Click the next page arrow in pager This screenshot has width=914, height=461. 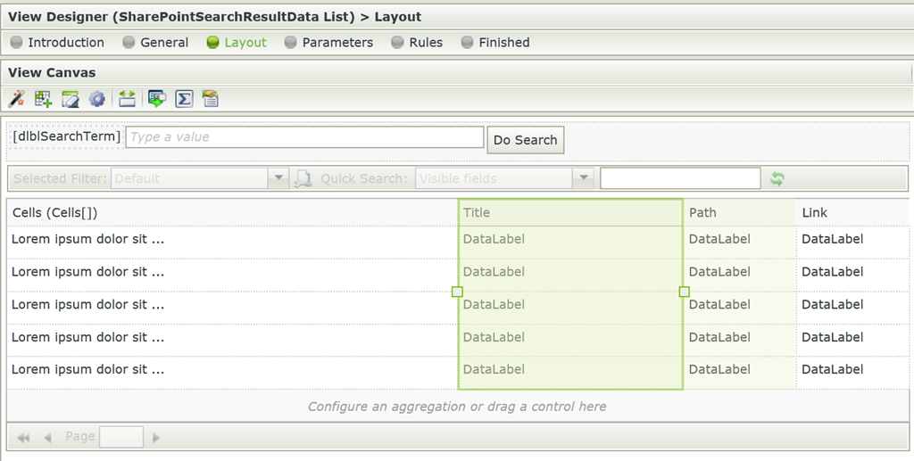[155, 437]
